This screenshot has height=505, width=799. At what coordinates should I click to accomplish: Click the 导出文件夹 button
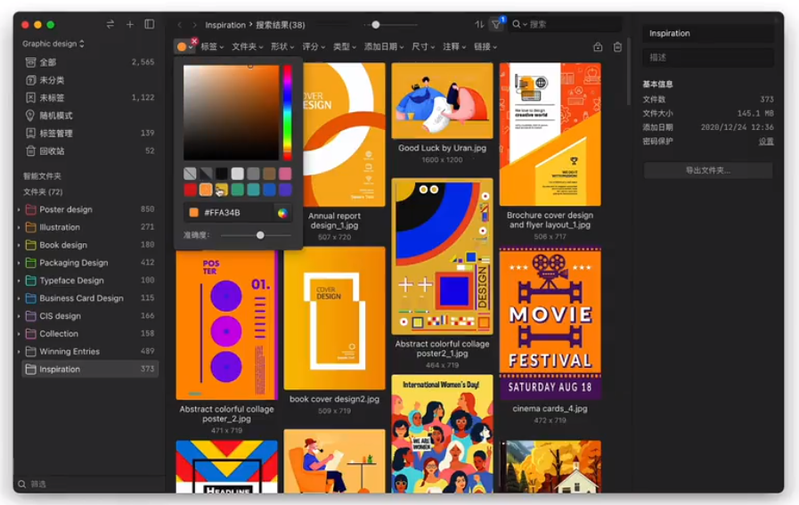point(708,170)
